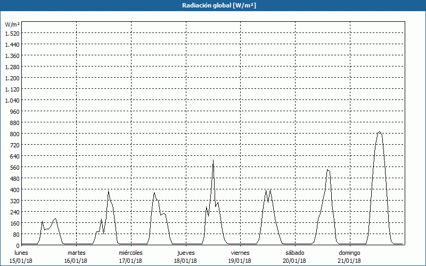426x266 pixels.
Task: Click the 'jueves' day label
Action: [186, 253]
